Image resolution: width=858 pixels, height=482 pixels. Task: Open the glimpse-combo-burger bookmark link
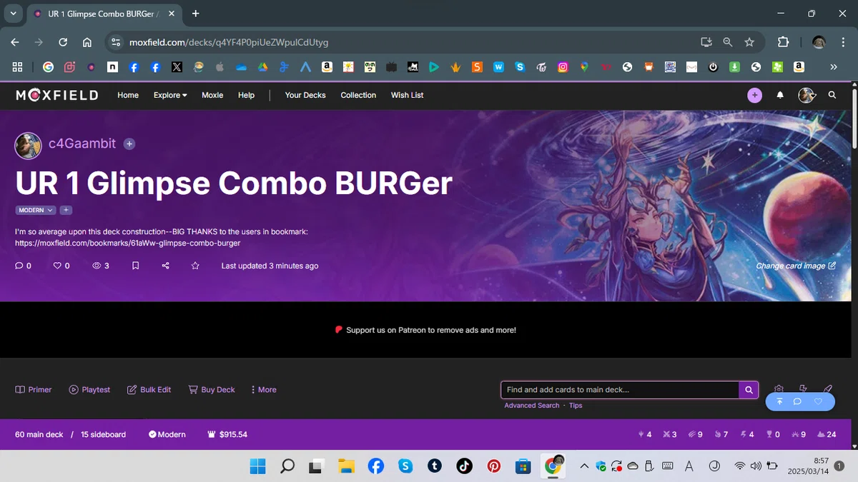pyautogui.click(x=128, y=243)
